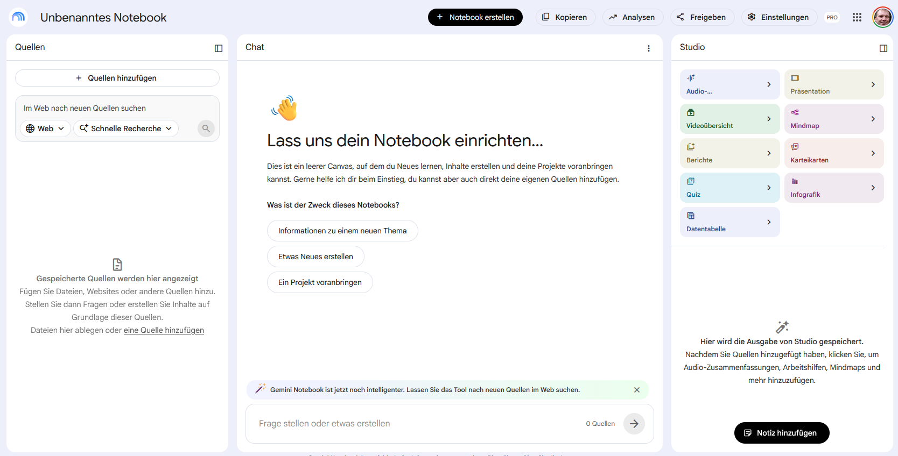
Task: Expand Karteikarten options chevron
Action: [x=873, y=153]
